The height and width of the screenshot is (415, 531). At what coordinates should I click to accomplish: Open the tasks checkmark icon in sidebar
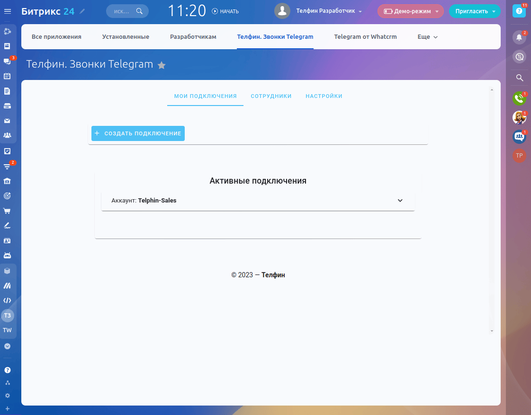coord(7,151)
